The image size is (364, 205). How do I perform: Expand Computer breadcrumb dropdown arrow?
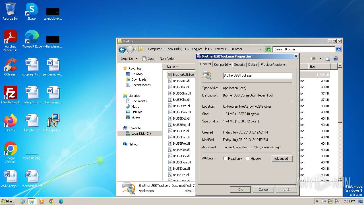tap(164, 49)
